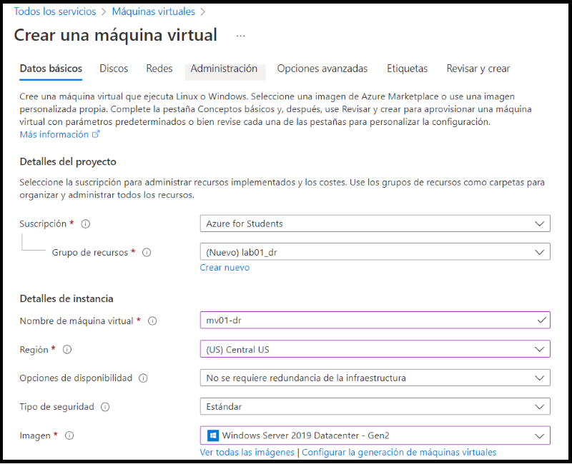Go to the Opciones avanzadas tab
This screenshot has width=572, height=464.
point(322,69)
